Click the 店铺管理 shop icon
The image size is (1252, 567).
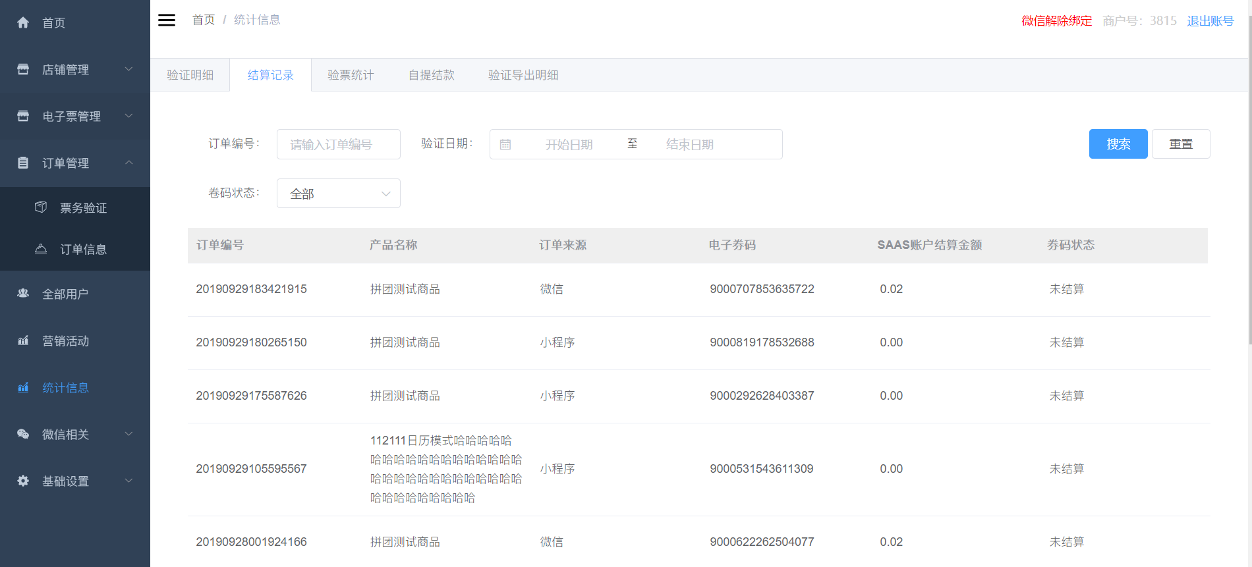pyautogui.click(x=23, y=70)
